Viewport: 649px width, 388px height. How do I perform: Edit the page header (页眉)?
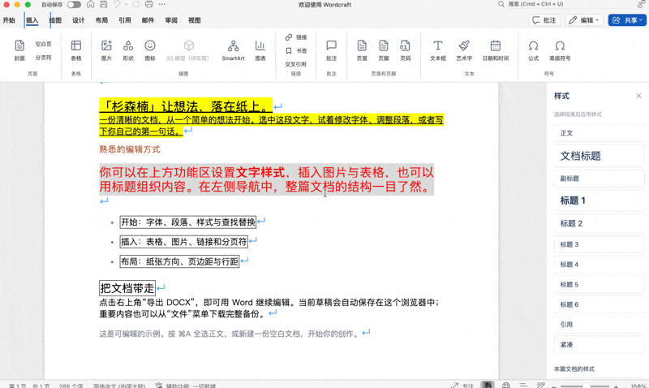pyautogui.click(x=362, y=50)
